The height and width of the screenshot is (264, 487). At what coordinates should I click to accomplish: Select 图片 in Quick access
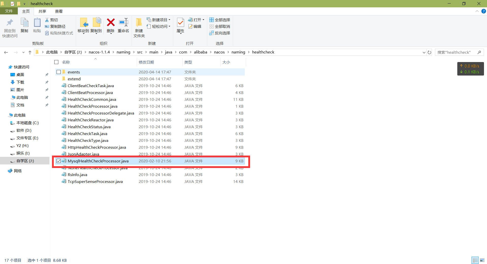tap(20, 90)
